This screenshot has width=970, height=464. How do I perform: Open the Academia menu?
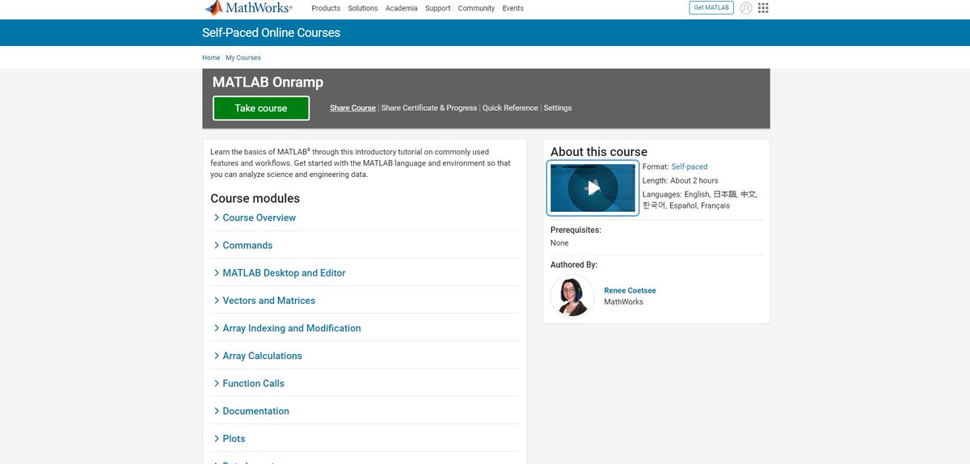pyautogui.click(x=402, y=8)
